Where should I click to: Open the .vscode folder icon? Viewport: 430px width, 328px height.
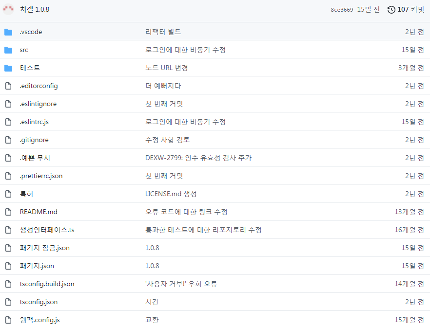[x=8, y=32]
